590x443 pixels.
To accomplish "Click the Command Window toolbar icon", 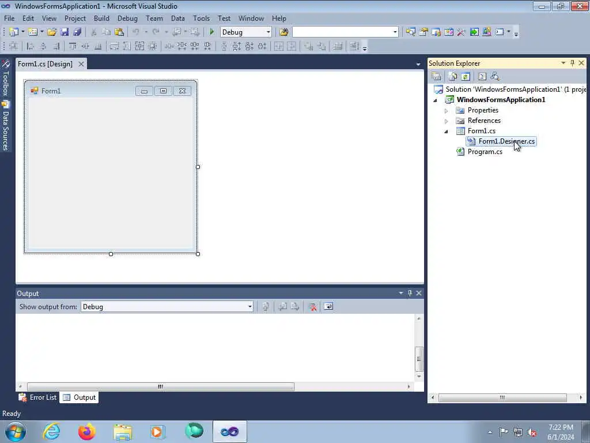I will (500, 32).
